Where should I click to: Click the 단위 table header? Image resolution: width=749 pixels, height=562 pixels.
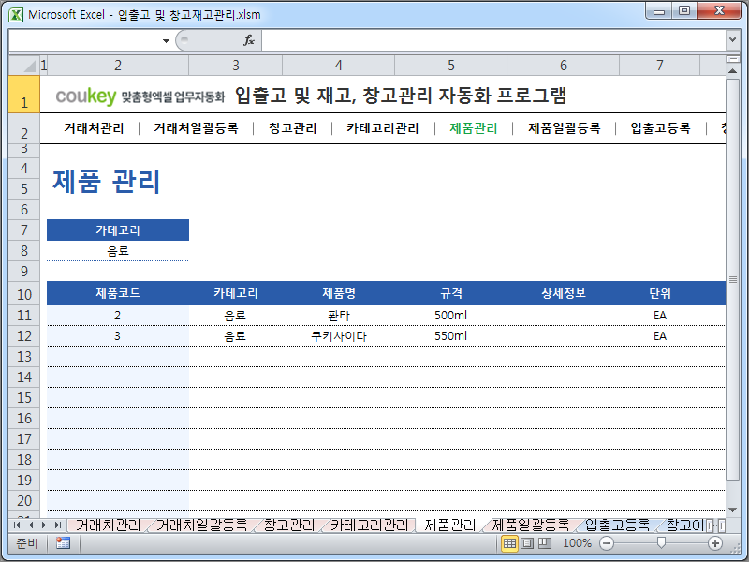tap(660, 293)
